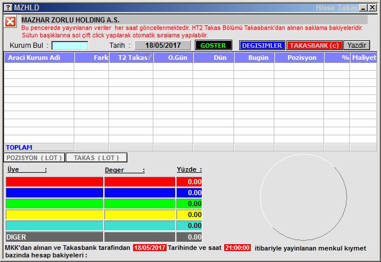The width and height of the screenshot is (381, 262).
Task: Sort by Bugün column header
Action: (x=254, y=58)
